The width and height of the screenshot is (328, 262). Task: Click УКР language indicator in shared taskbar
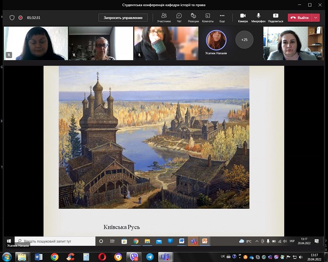(x=292, y=241)
